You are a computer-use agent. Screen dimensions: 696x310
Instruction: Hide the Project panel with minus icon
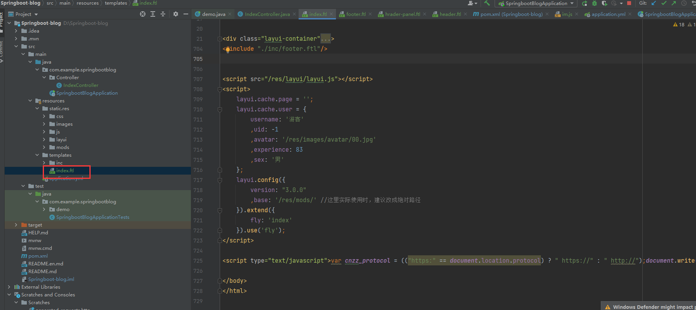186,14
